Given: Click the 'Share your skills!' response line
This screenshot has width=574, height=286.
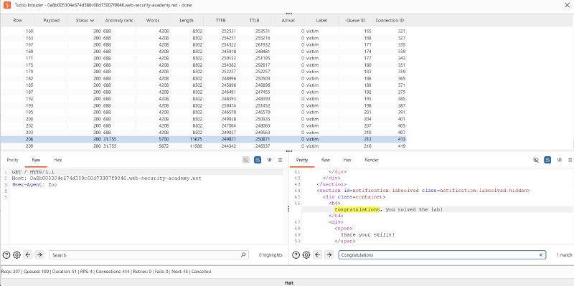Looking at the screenshot, I should tap(368, 234).
